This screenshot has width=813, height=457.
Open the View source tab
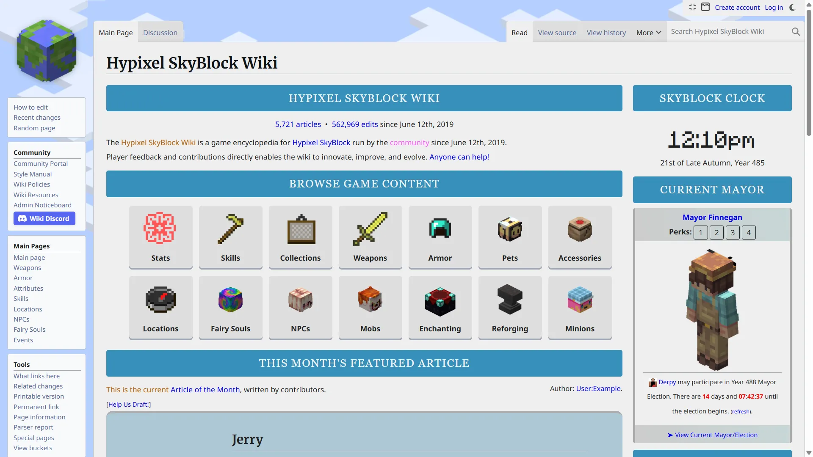click(x=557, y=33)
